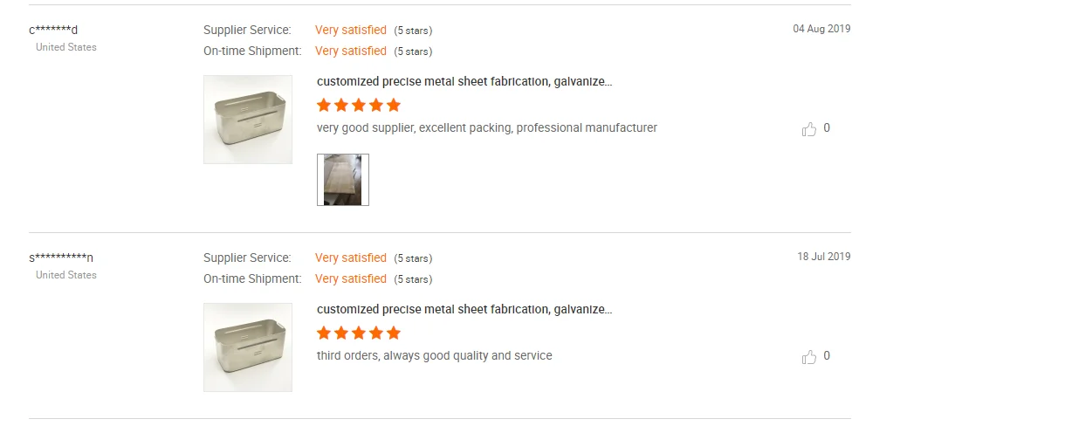Open product image in c*******d's review
Image resolution: width=1065 pixels, height=426 pixels.
(x=248, y=120)
